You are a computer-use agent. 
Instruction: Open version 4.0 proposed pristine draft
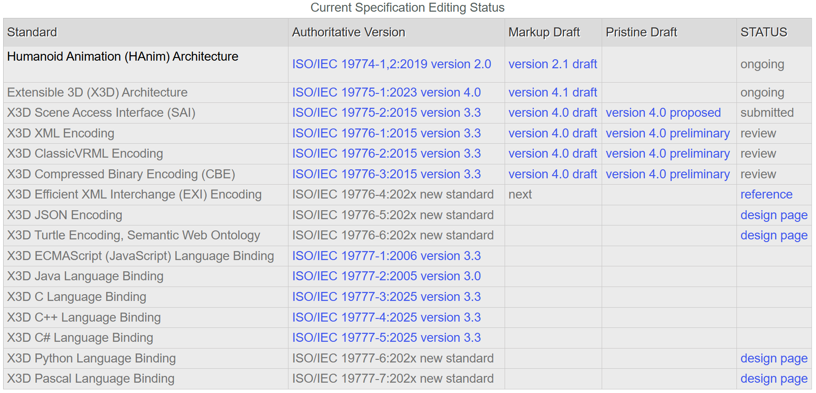(x=663, y=113)
